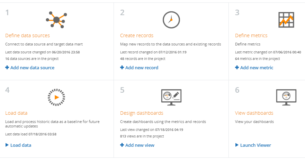Click the monitor gauge View dashboards icon
This screenshot has width=305, height=164.
point(286,97)
